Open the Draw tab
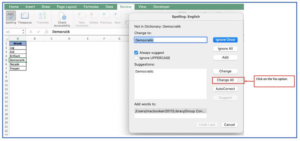 (x=46, y=7)
